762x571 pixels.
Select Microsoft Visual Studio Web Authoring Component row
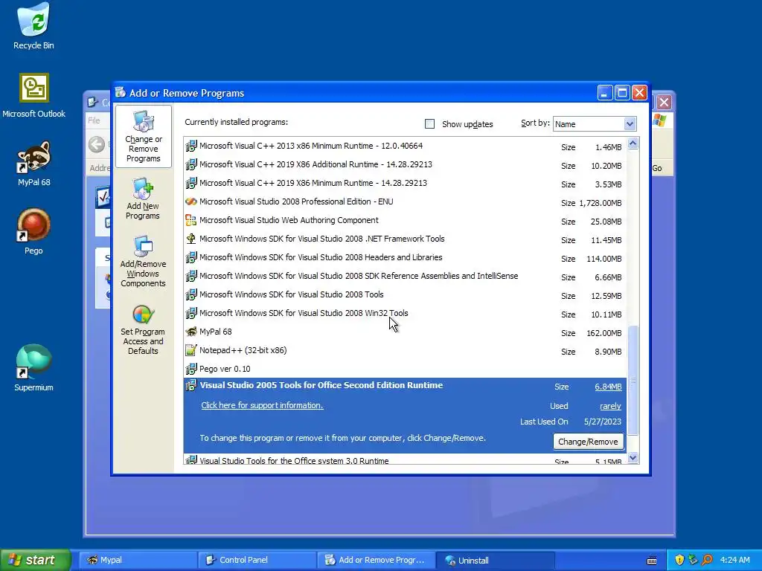[x=404, y=220]
